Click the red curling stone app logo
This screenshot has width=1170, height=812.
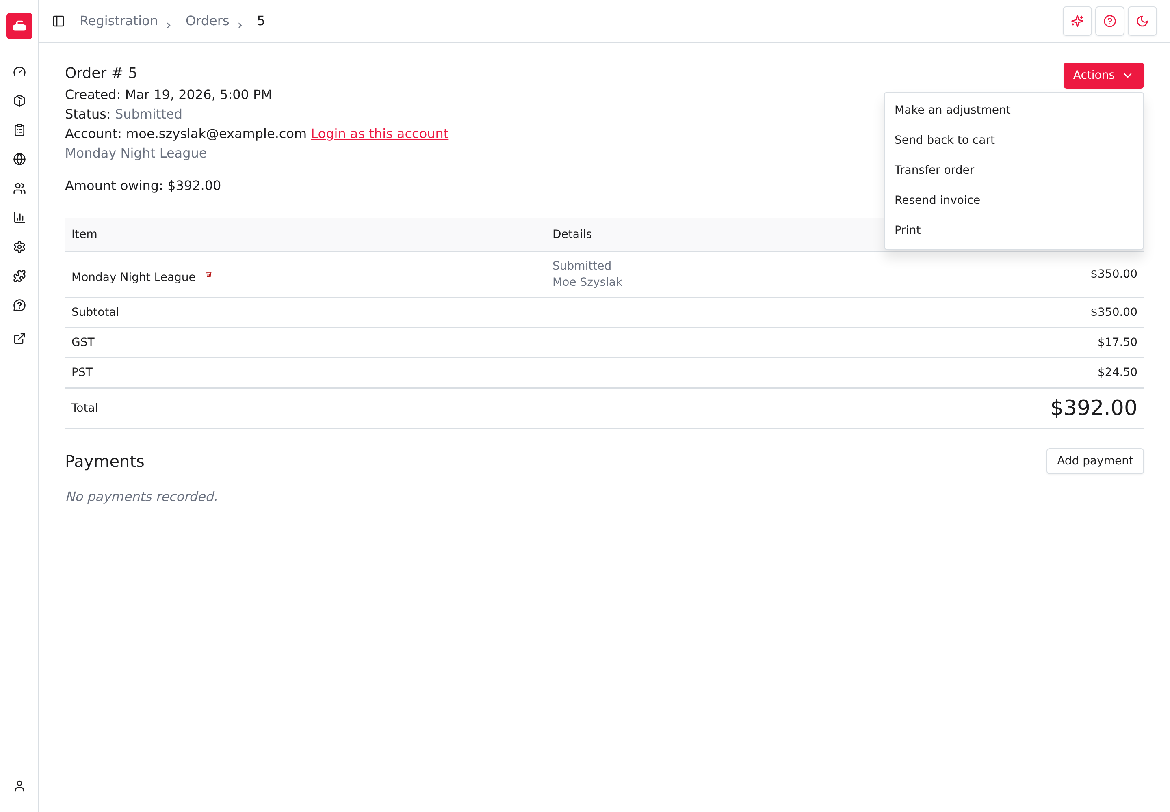[19, 26]
